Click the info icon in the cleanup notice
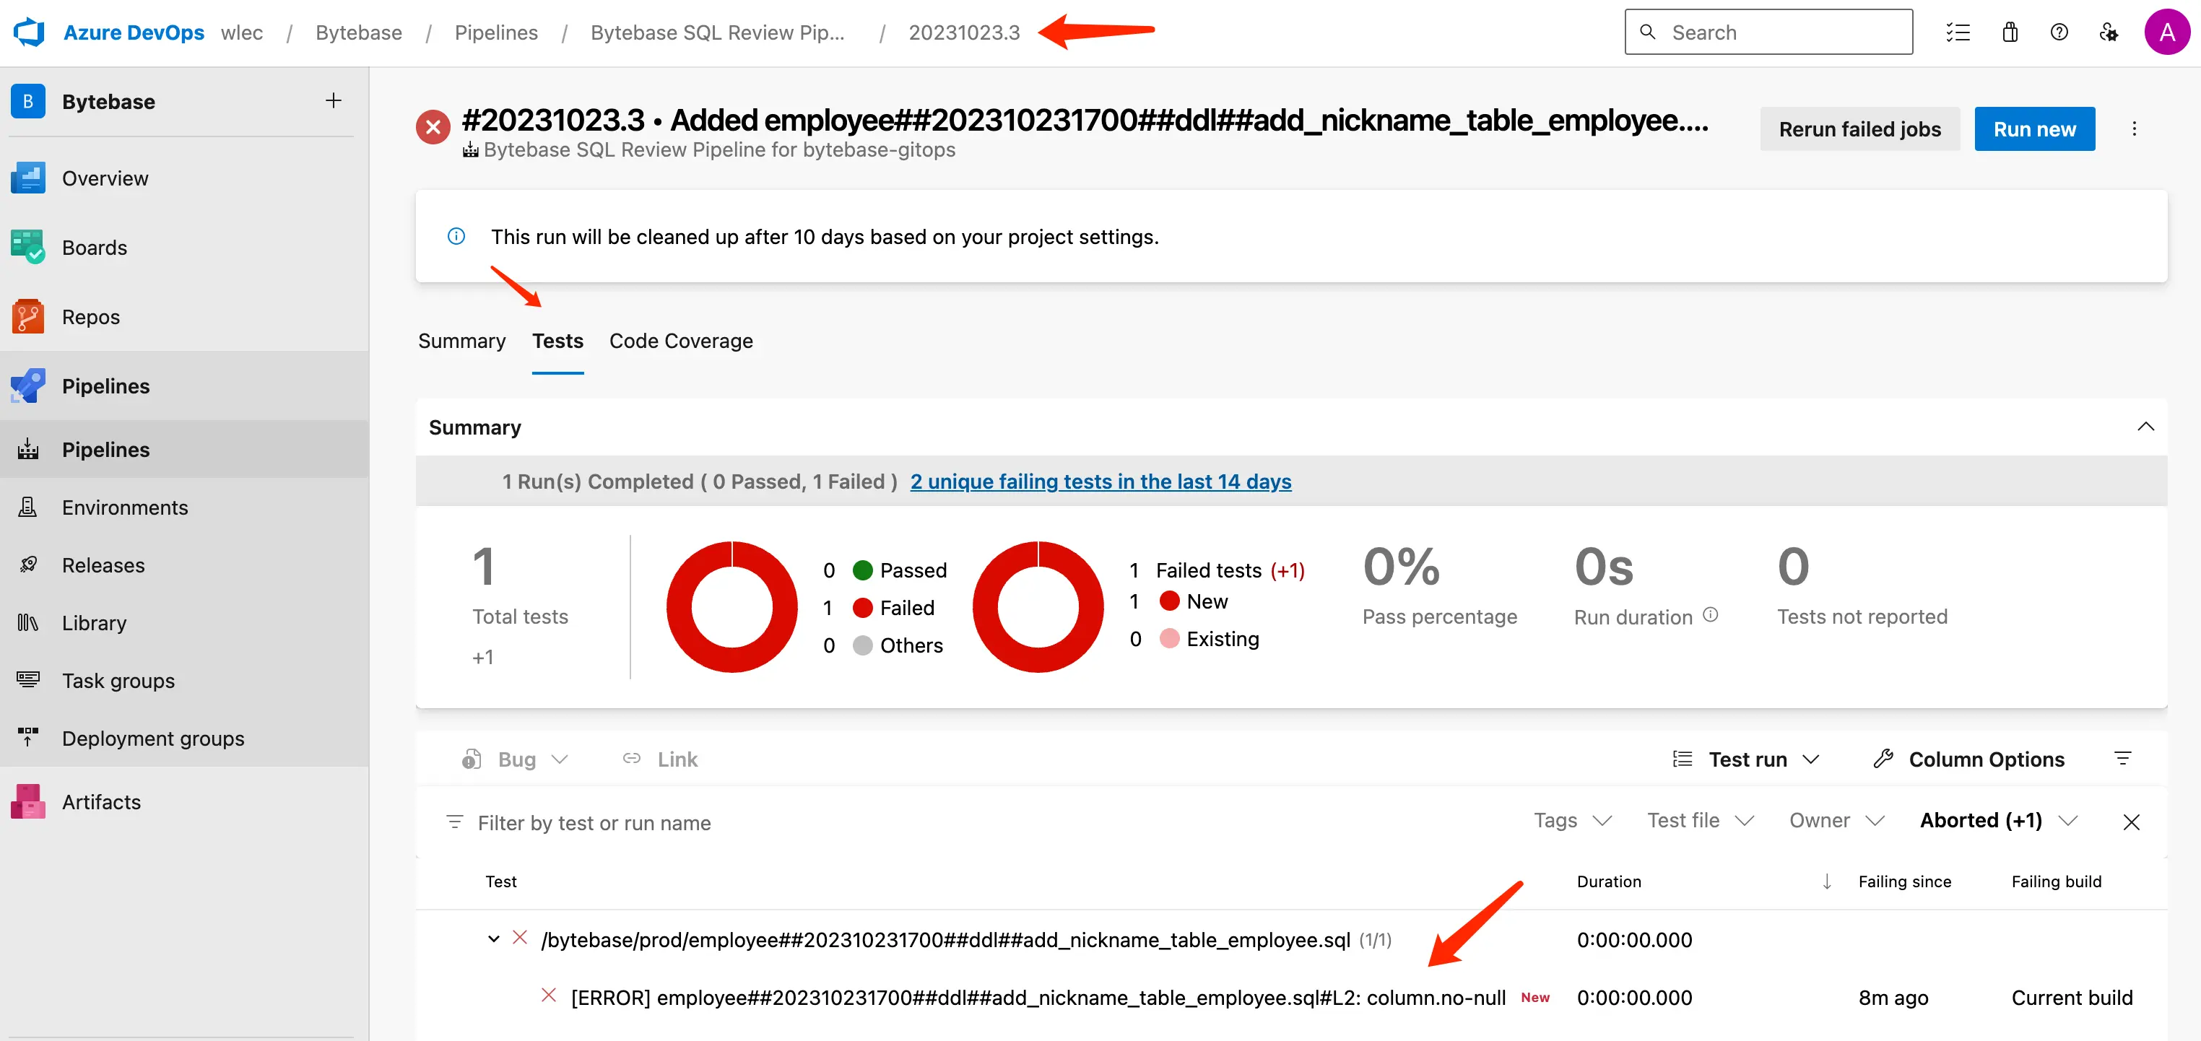Image resolution: width=2201 pixels, height=1041 pixels. 456,235
